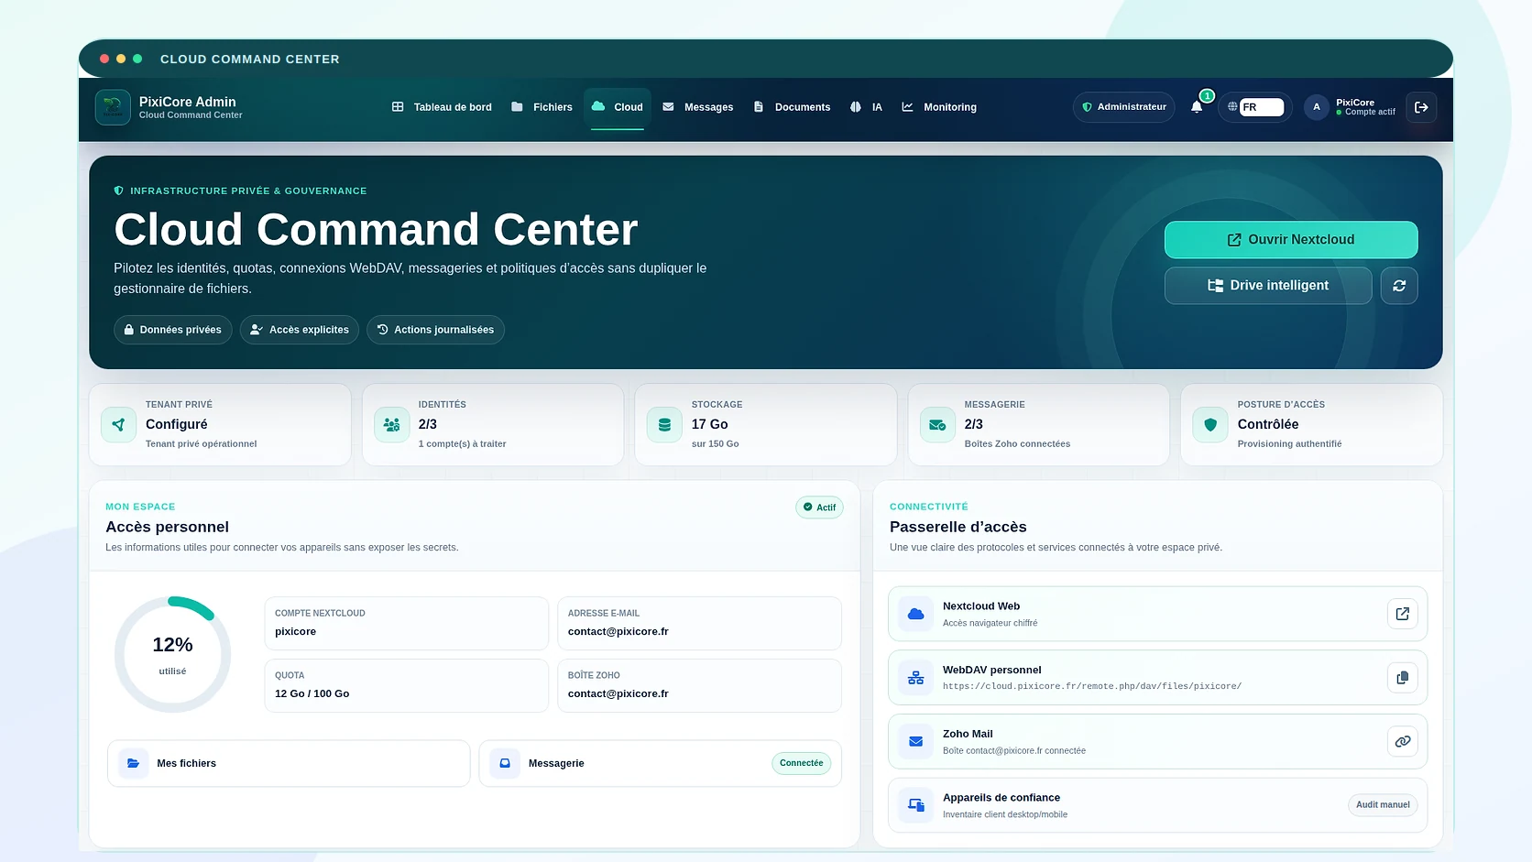This screenshot has width=1532, height=862.
Task: Click the Données privées chip
Action: click(x=172, y=330)
